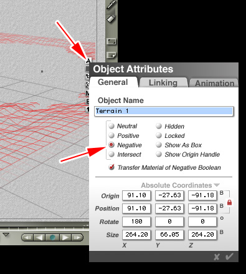This screenshot has height=274, width=246.
Task: Switch to the Linking tab
Action: [163, 82]
